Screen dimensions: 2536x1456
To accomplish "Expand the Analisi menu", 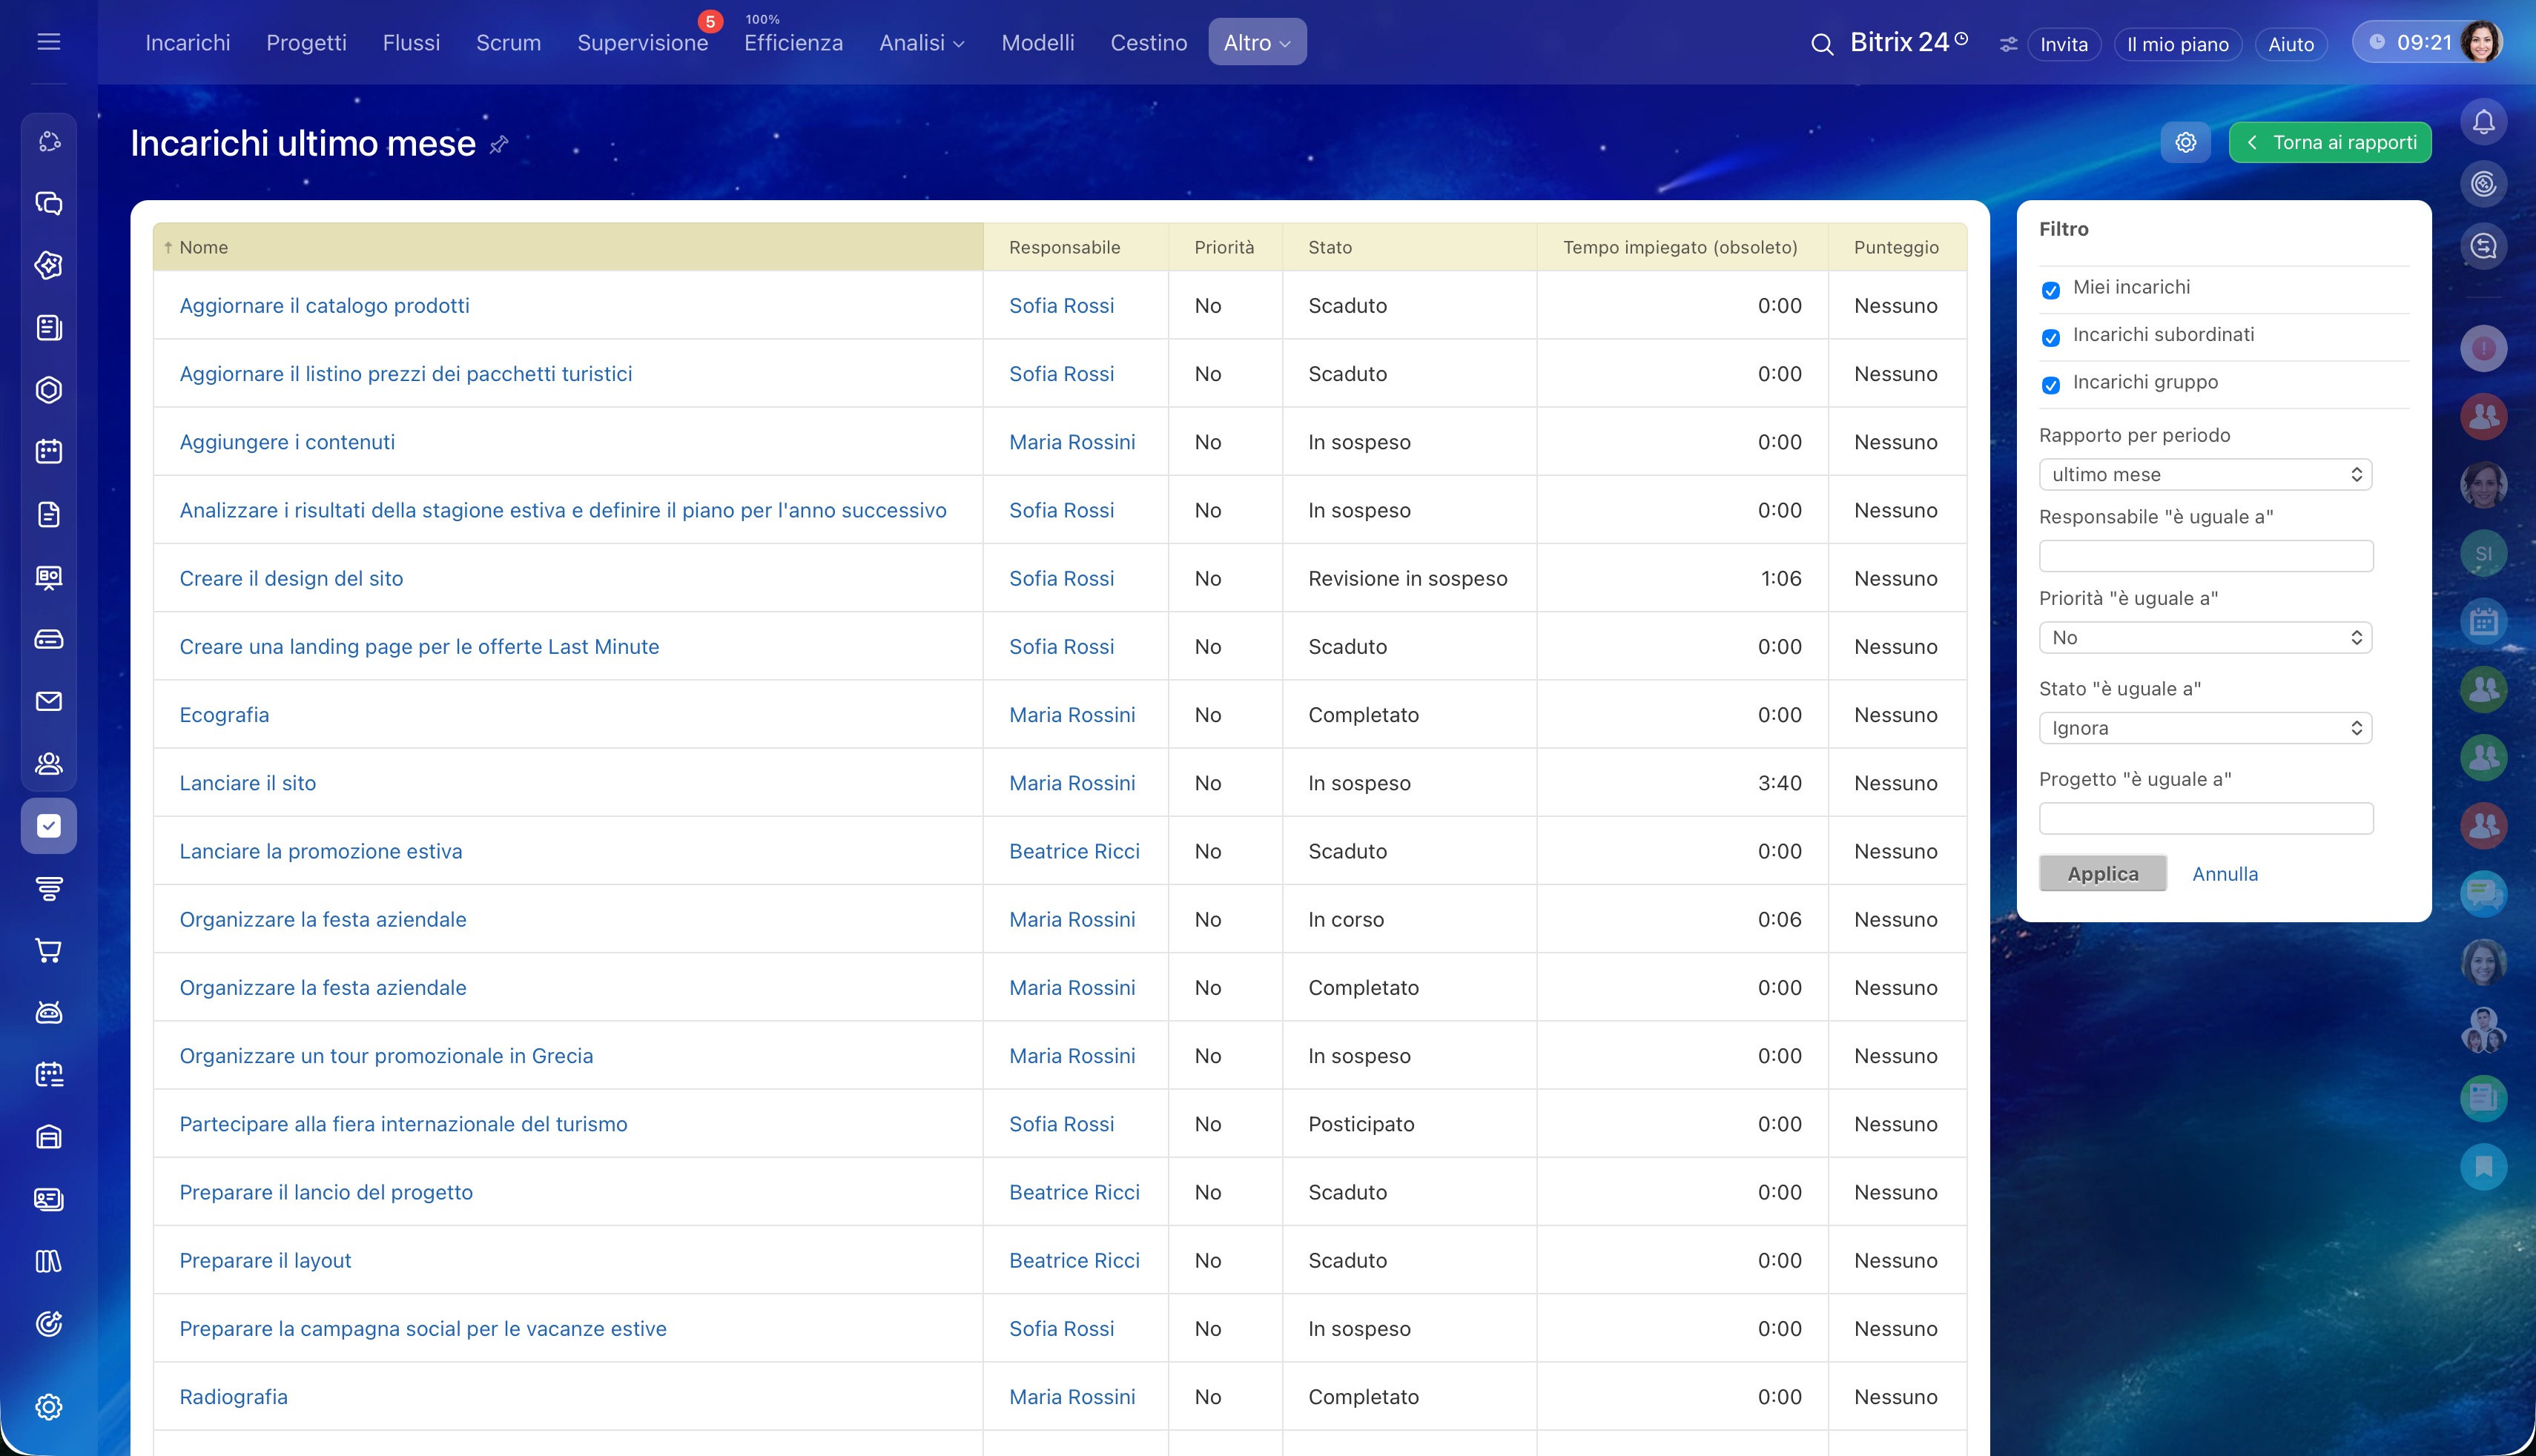I will 921,42.
